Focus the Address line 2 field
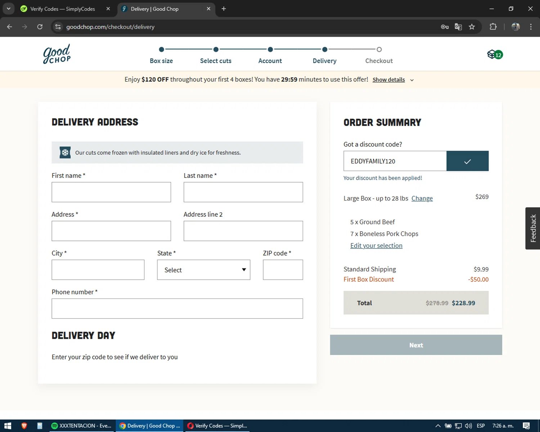This screenshot has height=432, width=540. coord(243,231)
